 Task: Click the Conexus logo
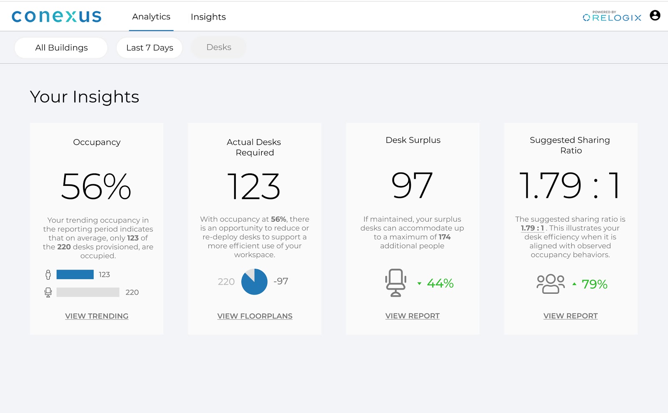tap(57, 16)
